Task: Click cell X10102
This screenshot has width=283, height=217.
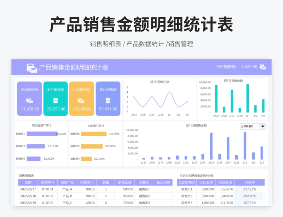Action: click(48, 196)
